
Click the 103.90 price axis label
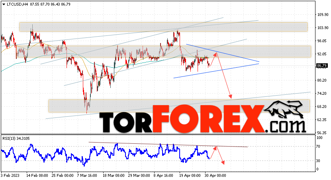[322, 27]
